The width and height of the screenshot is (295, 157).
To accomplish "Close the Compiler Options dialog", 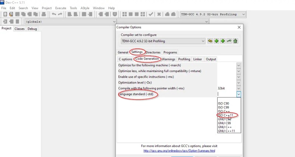I will point(239,27).
